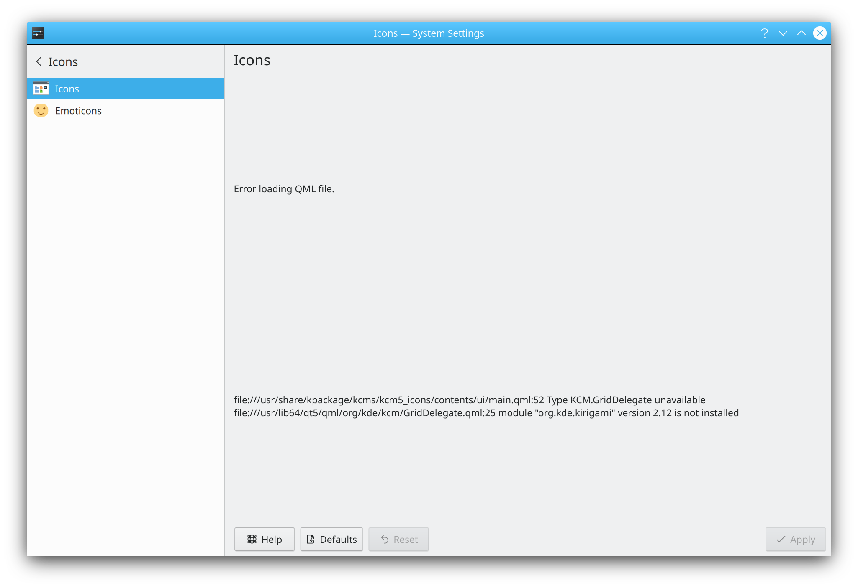Open the Emoticons settings page
This screenshot has width=858, height=588.
(x=78, y=110)
